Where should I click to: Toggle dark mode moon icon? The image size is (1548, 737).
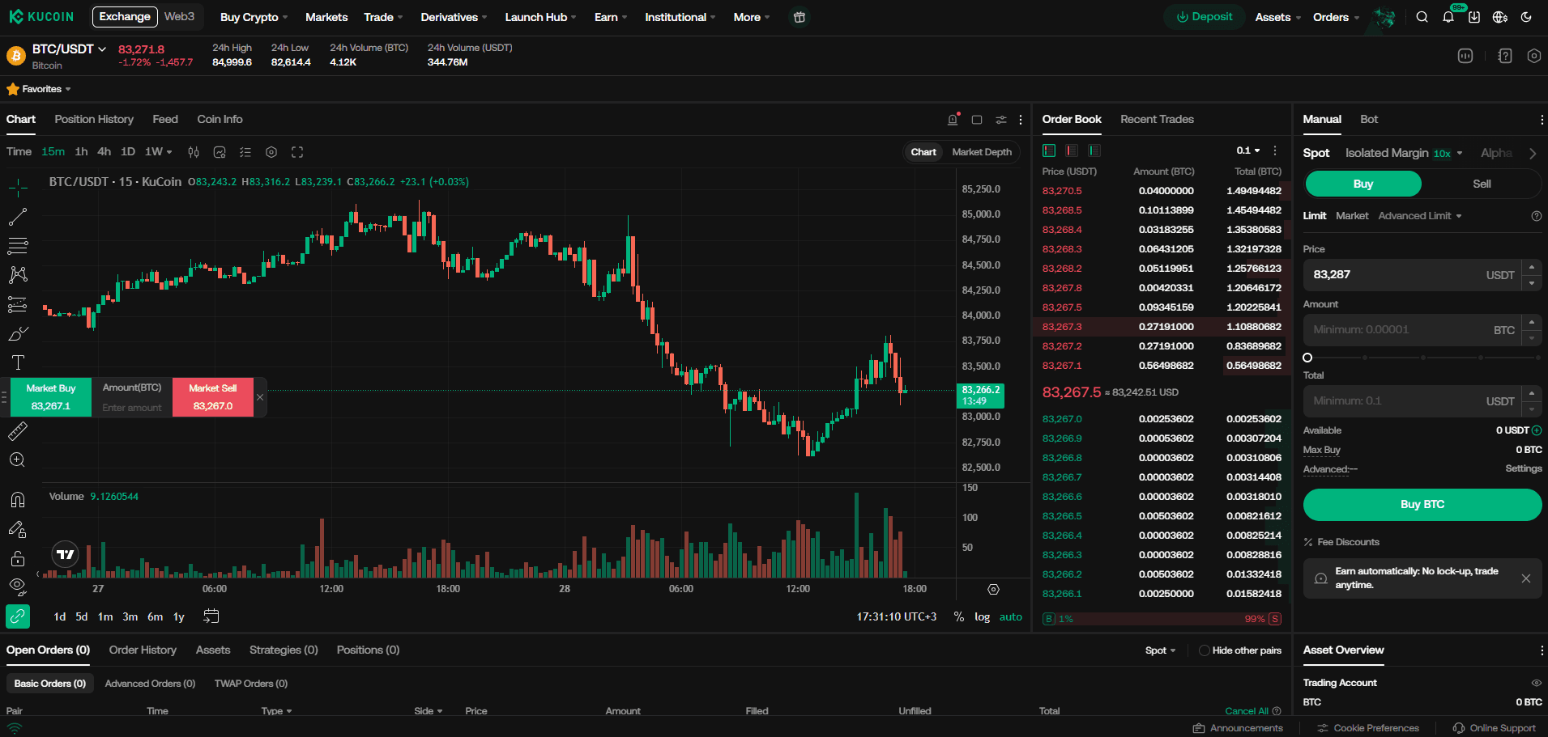[x=1526, y=17]
